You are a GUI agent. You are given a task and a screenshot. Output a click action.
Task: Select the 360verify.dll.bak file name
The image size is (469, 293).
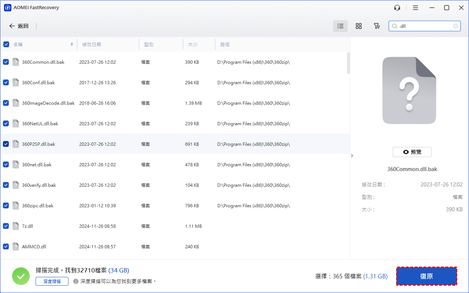tap(39, 185)
